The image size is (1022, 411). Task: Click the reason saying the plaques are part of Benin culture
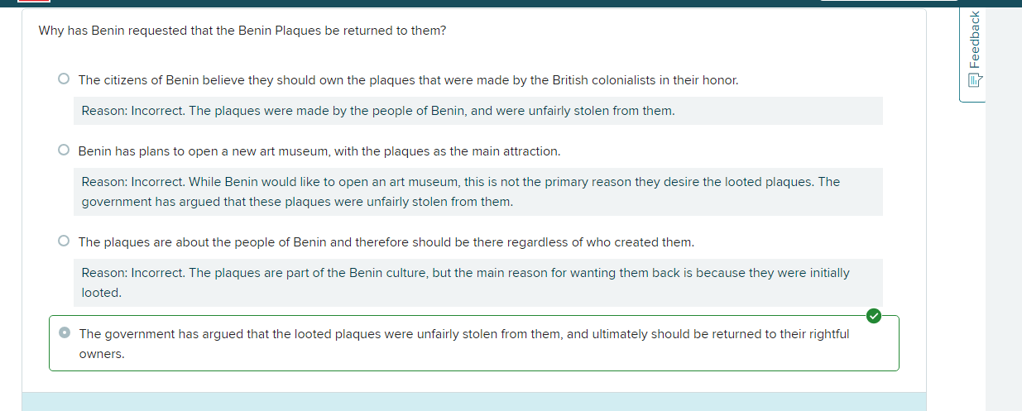[x=465, y=282]
